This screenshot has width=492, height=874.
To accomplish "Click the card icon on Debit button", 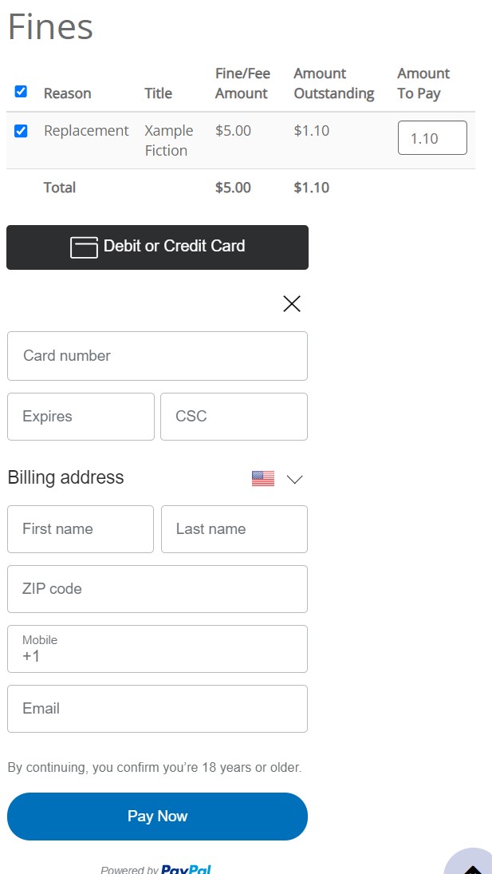I will point(84,247).
